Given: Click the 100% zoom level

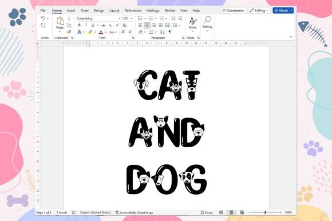Looking at the screenshot, I should [288, 212].
